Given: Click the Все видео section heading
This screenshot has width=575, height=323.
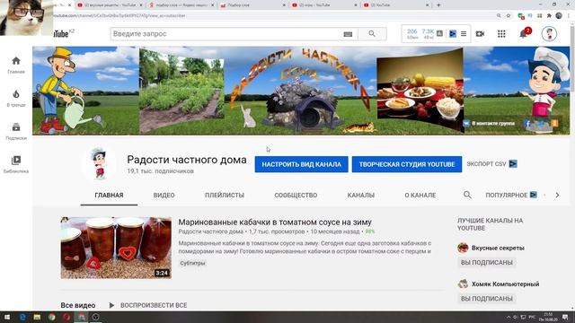Looking at the screenshot, I should click(x=78, y=305).
